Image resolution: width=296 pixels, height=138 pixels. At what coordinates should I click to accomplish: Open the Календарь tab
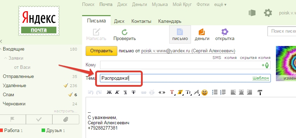coord(170,21)
